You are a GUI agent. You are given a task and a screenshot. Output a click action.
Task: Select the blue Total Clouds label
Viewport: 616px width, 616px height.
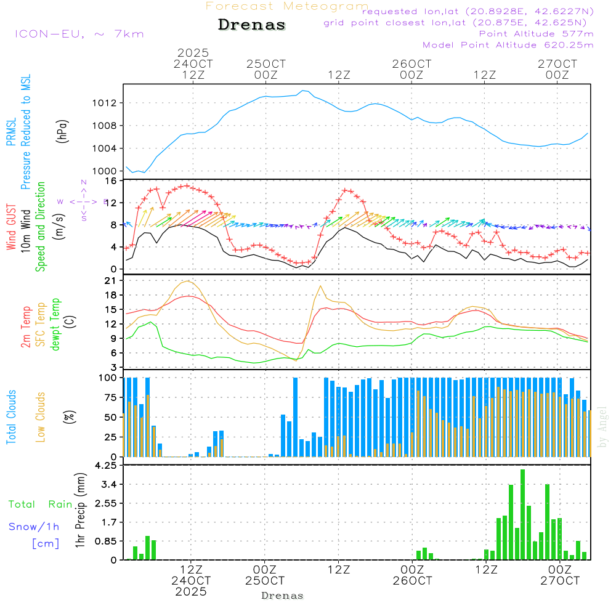coord(11,416)
